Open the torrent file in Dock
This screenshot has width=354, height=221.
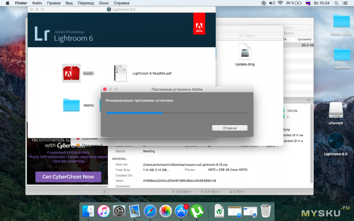tap(219, 211)
